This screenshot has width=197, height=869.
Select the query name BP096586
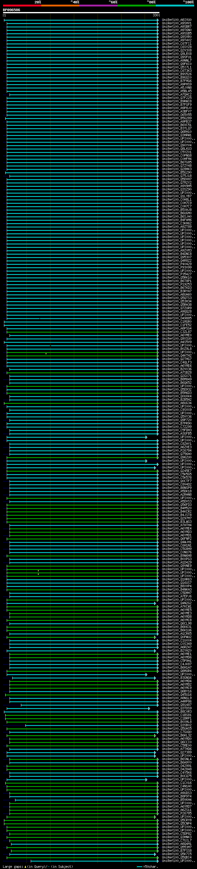tap(11, 10)
